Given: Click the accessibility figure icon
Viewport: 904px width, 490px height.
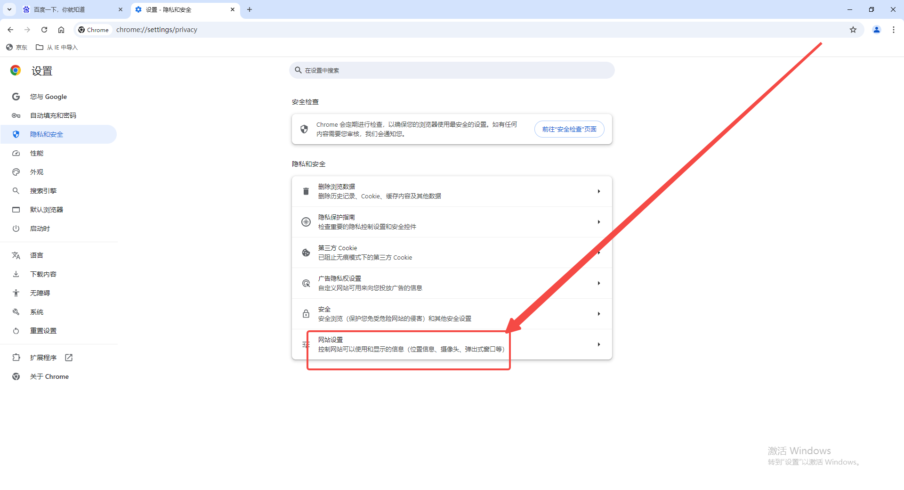Looking at the screenshot, I should coord(16,293).
